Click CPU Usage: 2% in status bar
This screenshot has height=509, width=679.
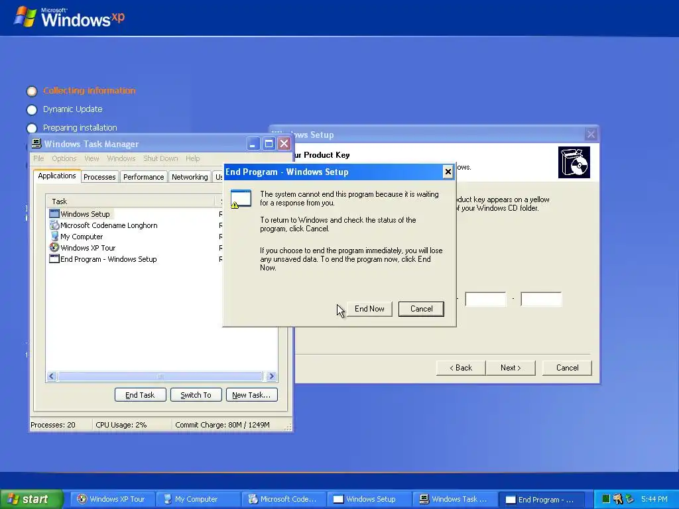pyautogui.click(x=121, y=425)
